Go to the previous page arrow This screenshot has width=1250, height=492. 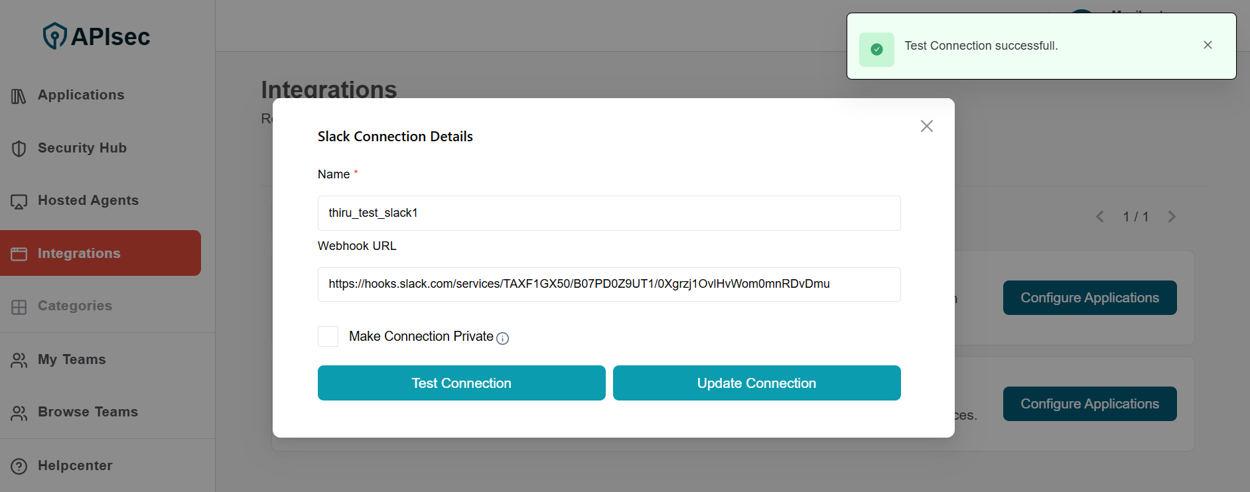point(1100,217)
